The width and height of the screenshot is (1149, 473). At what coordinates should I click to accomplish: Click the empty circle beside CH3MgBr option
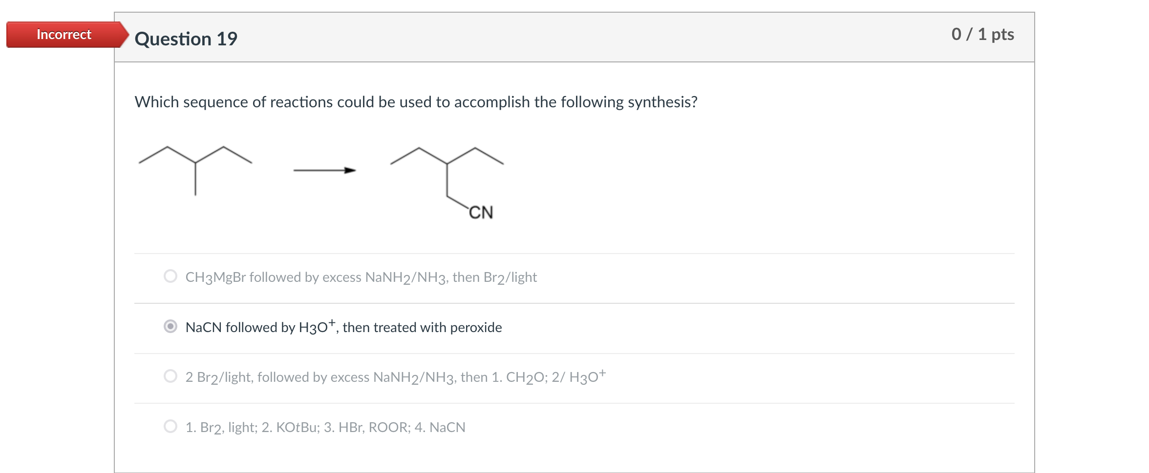click(x=170, y=276)
